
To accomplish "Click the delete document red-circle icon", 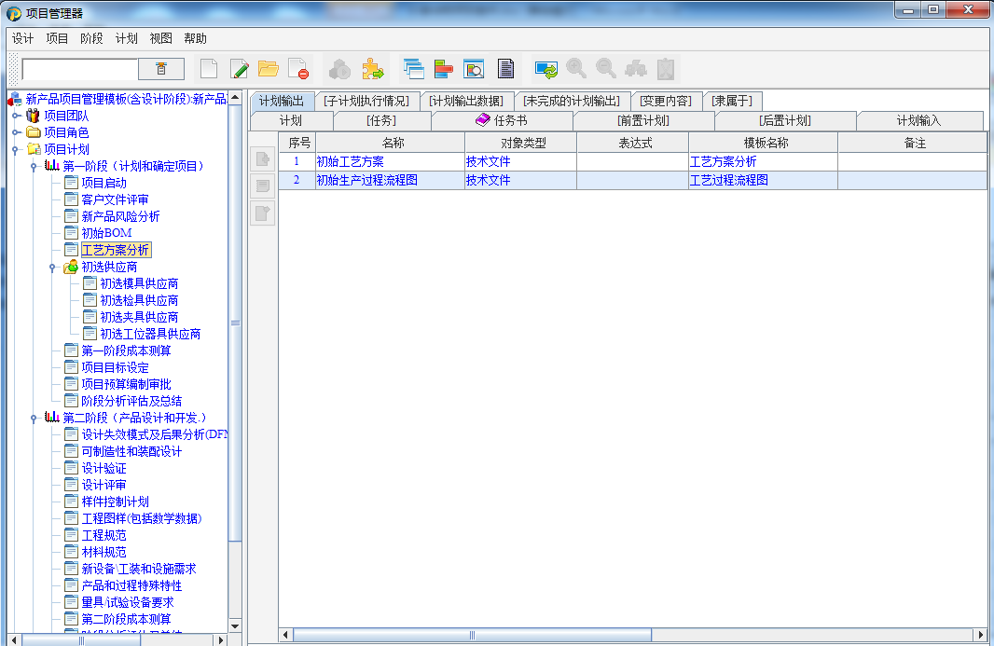I will coord(297,68).
